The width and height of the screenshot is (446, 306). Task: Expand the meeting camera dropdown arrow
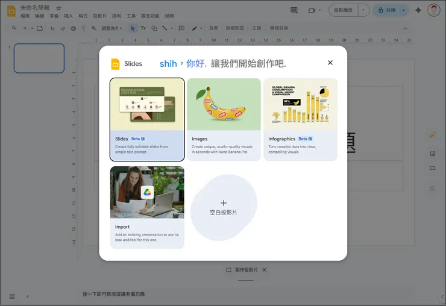point(319,10)
